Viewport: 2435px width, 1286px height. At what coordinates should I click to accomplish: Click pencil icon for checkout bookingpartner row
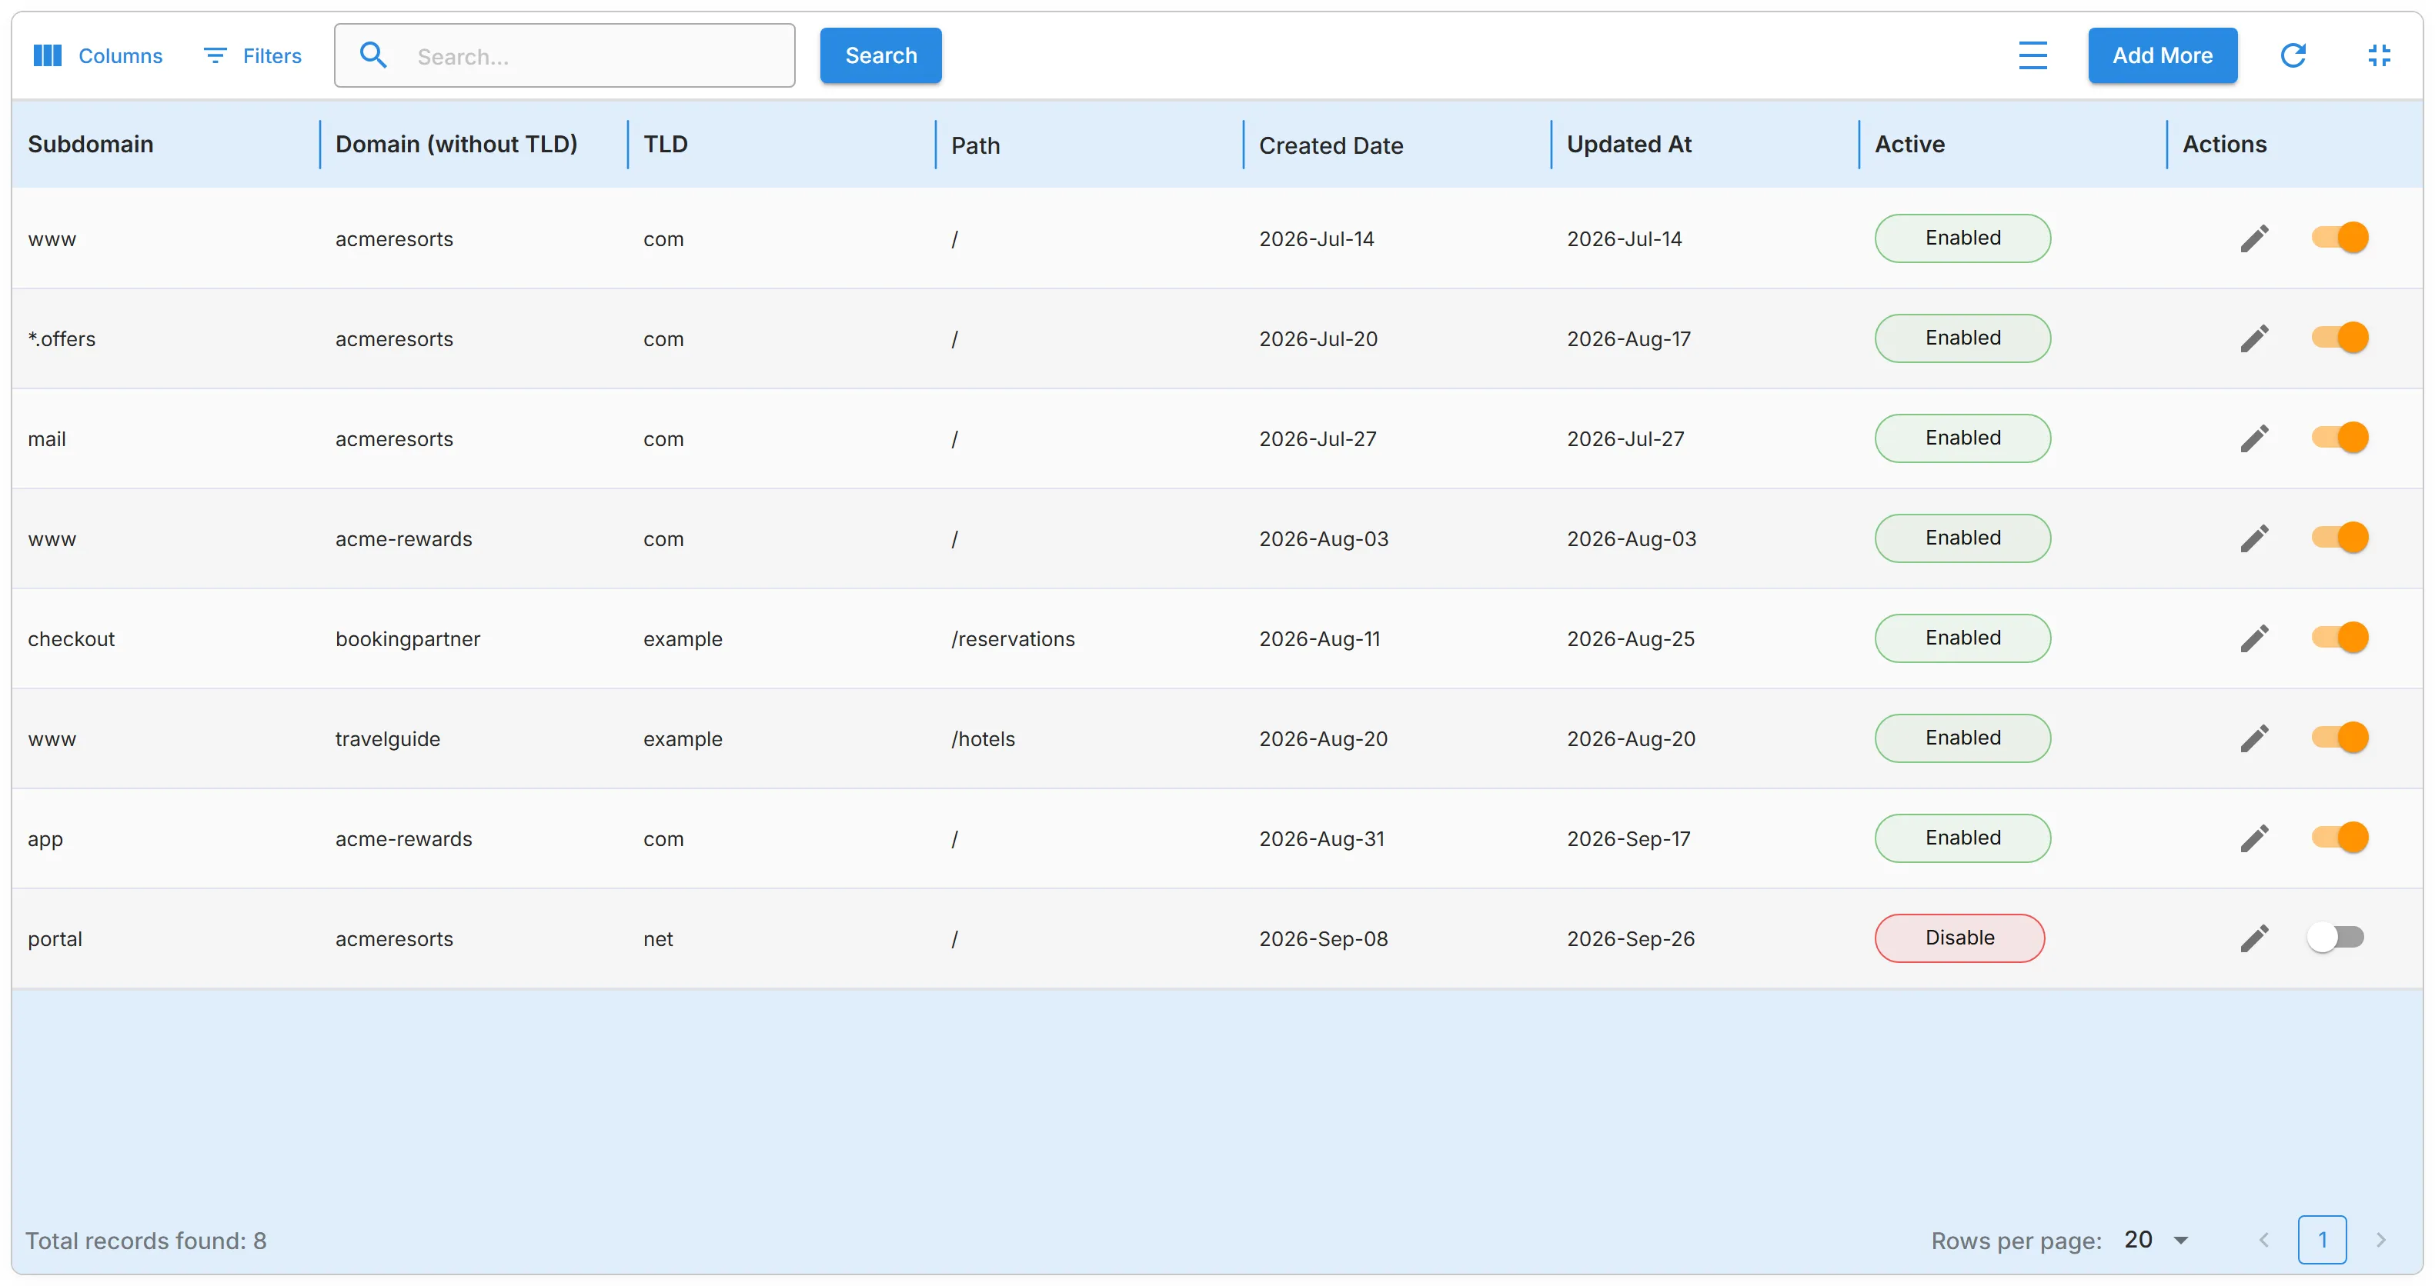tap(2253, 638)
